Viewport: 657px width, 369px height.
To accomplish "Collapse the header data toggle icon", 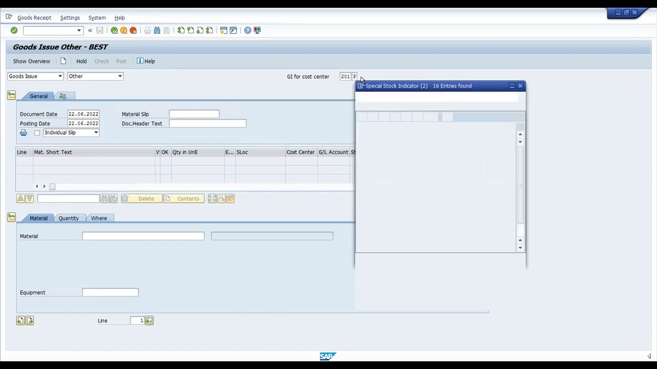I will (x=11, y=95).
